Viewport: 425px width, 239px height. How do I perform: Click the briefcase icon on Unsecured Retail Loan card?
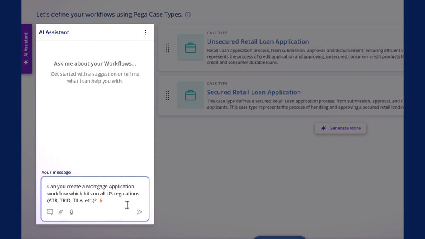click(x=190, y=47)
